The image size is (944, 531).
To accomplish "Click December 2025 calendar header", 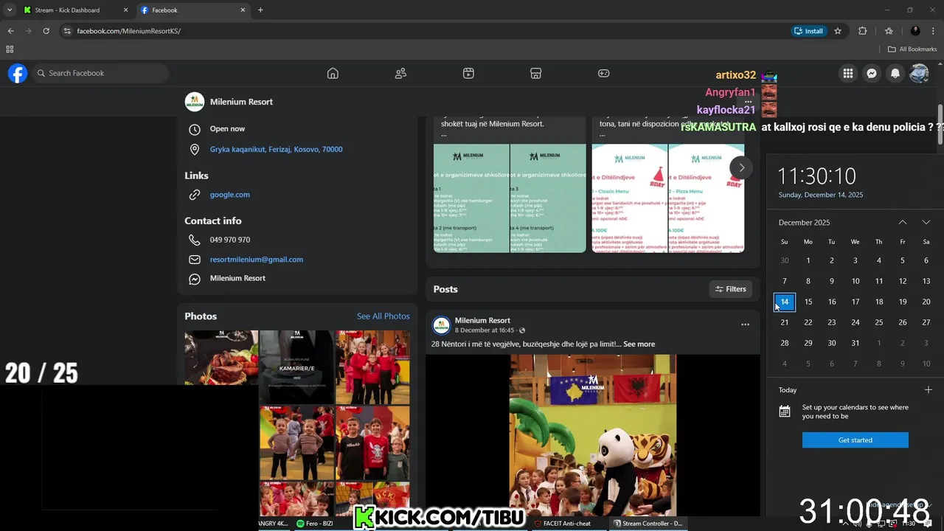I will point(804,223).
